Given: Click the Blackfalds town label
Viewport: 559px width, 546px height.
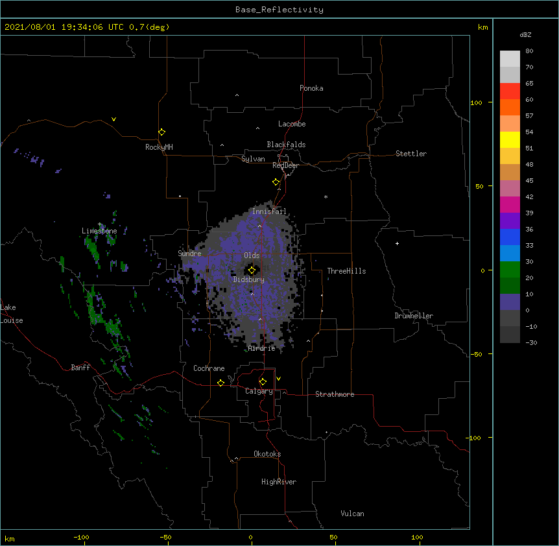Looking at the screenshot, I should click(286, 145).
